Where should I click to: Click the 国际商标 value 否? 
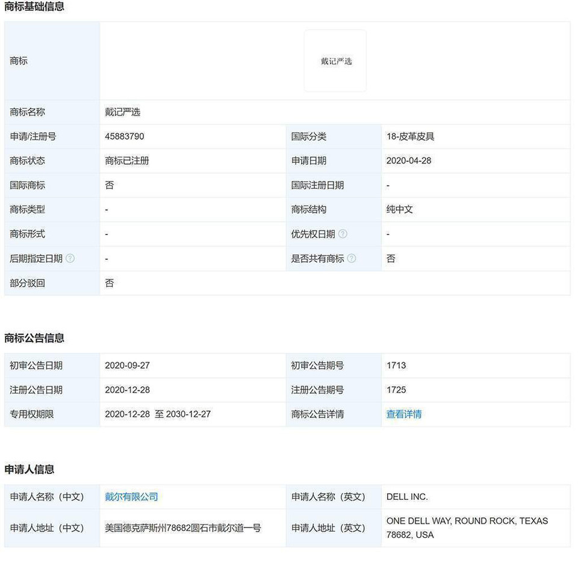pyautogui.click(x=110, y=185)
